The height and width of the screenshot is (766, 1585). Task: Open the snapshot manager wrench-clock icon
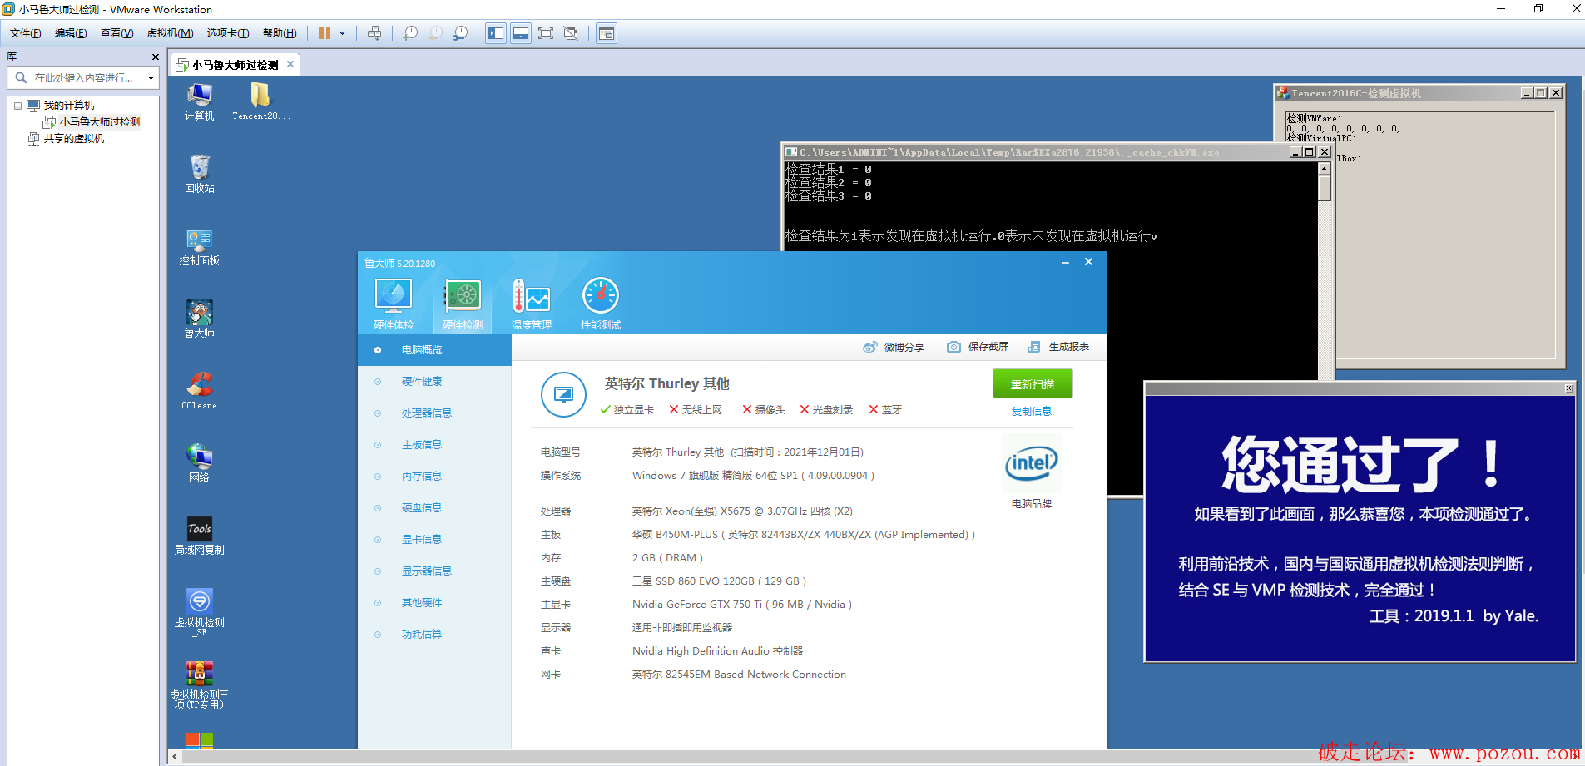[x=460, y=33]
